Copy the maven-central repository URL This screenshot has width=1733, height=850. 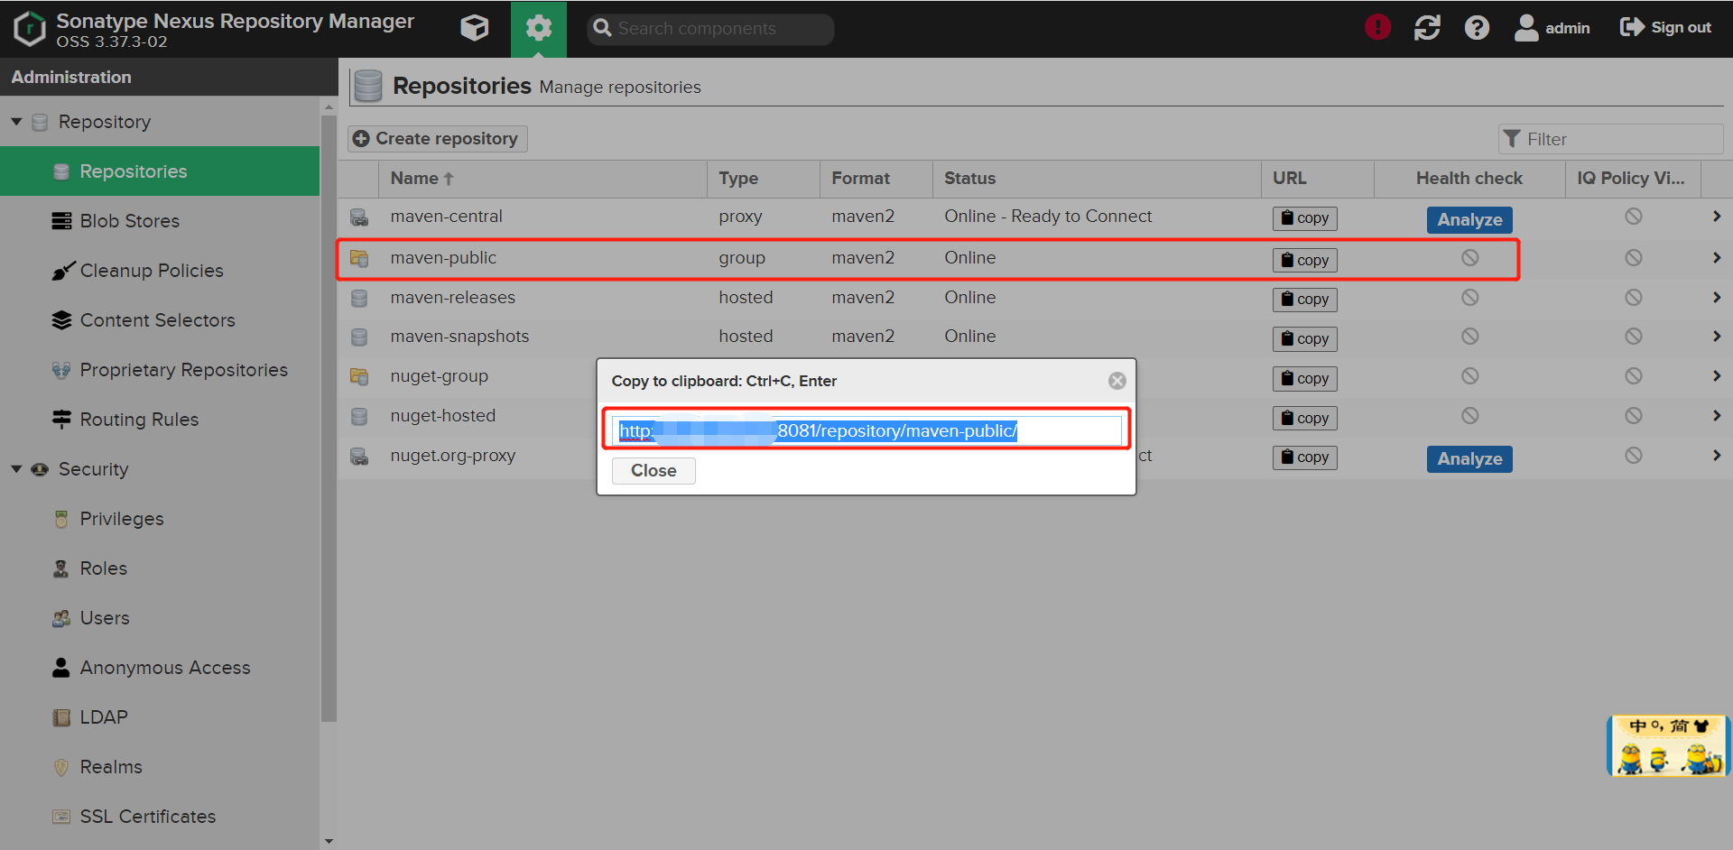point(1304,217)
